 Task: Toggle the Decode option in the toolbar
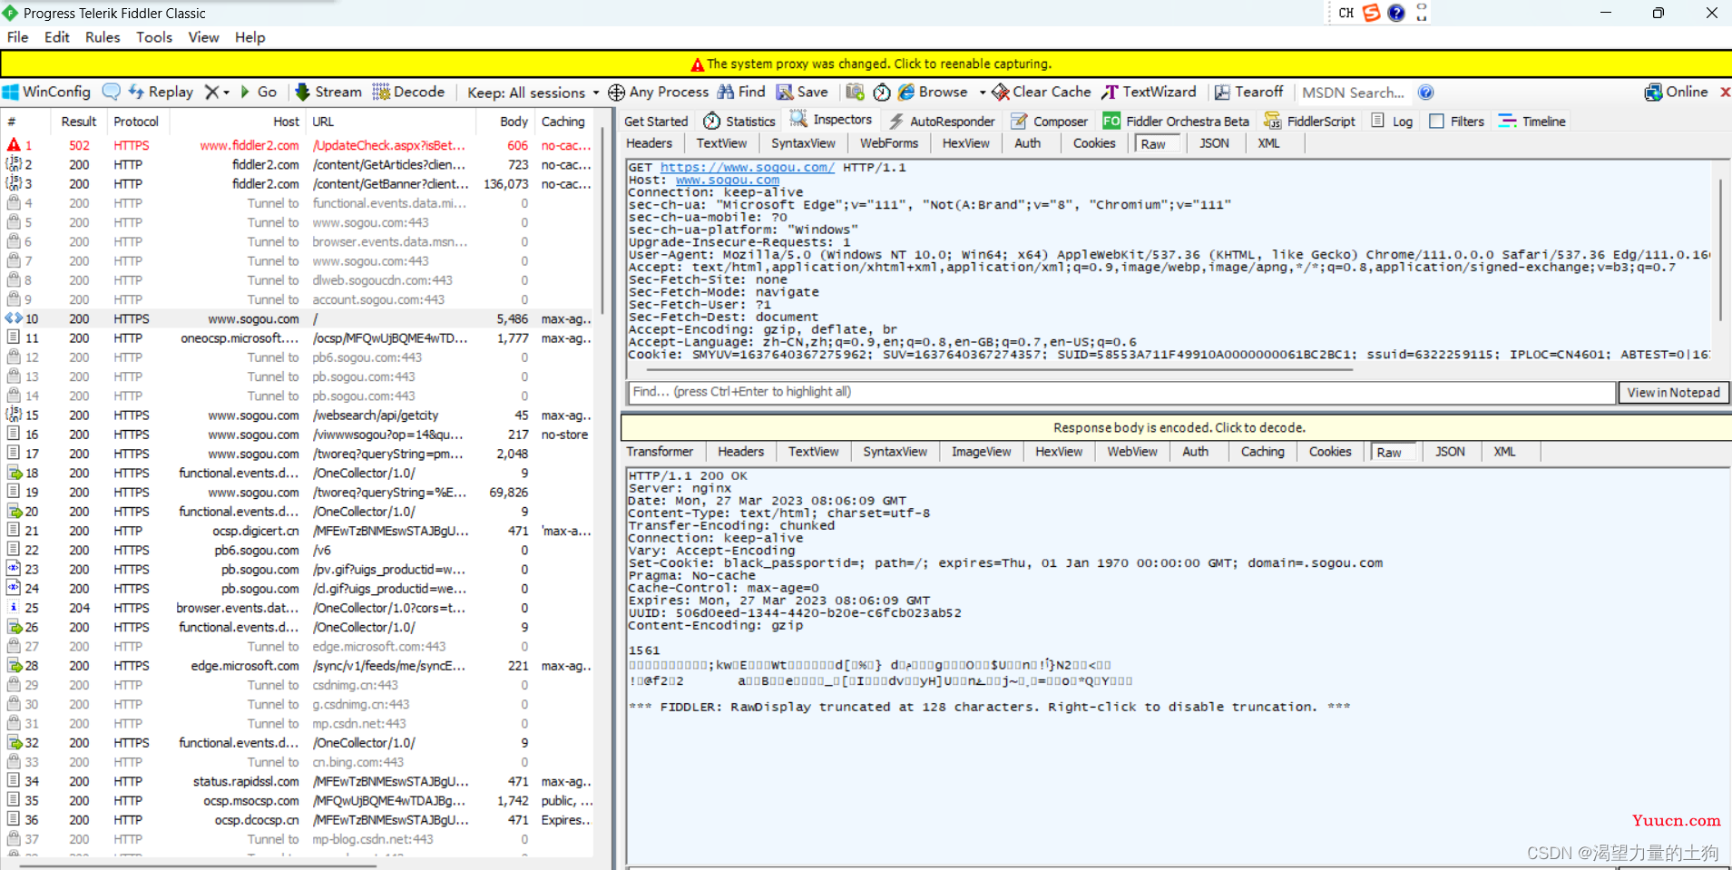click(x=409, y=92)
